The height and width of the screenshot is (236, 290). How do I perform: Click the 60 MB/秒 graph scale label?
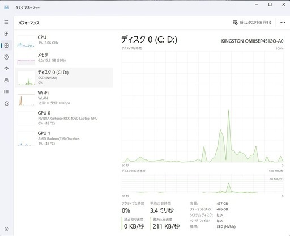[x=276, y=179]
